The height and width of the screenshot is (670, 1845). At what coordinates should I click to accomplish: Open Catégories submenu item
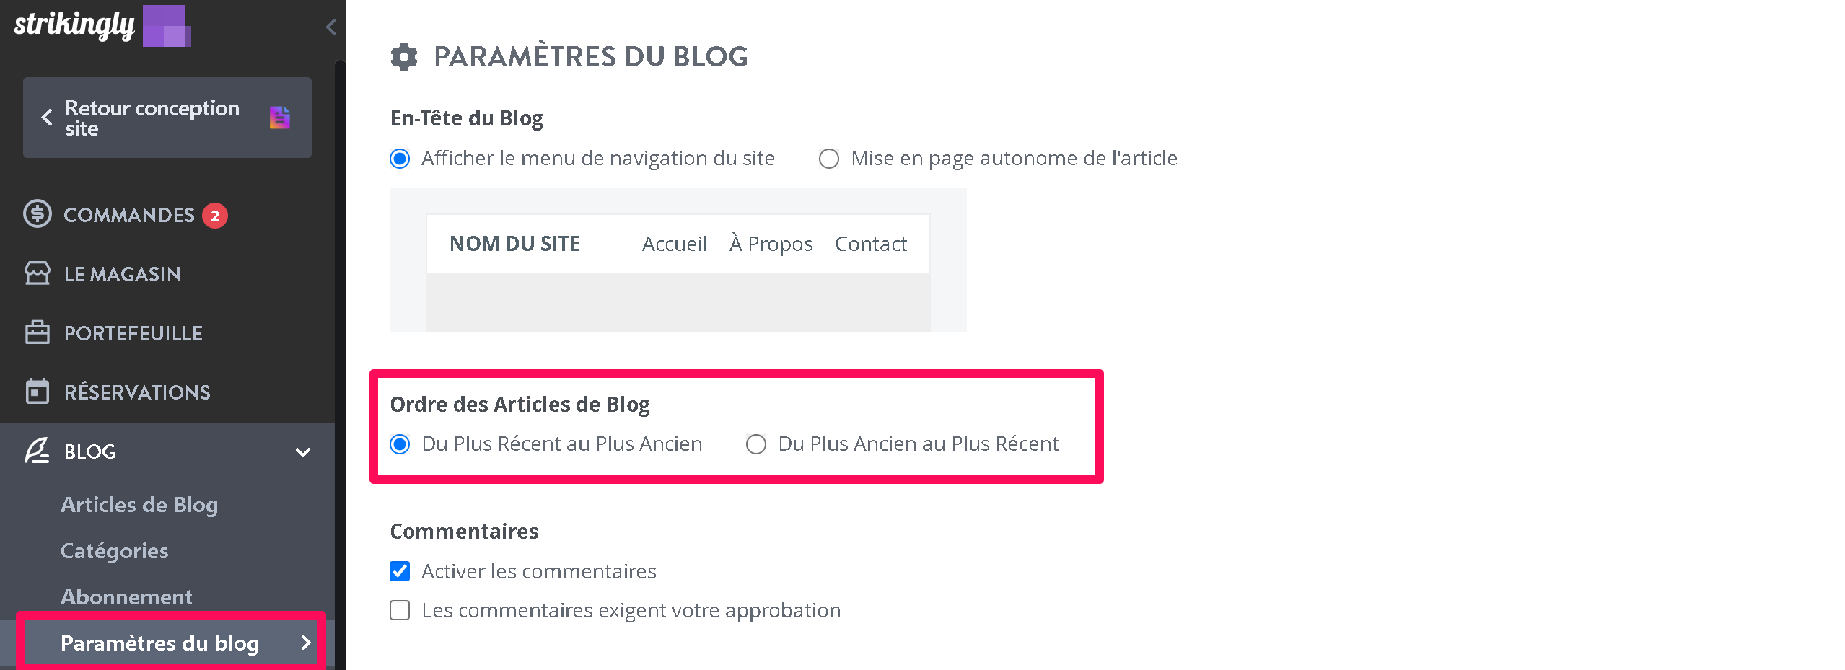(115, 551)
